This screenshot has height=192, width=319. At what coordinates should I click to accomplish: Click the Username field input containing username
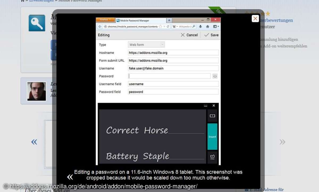click(173, 84)
